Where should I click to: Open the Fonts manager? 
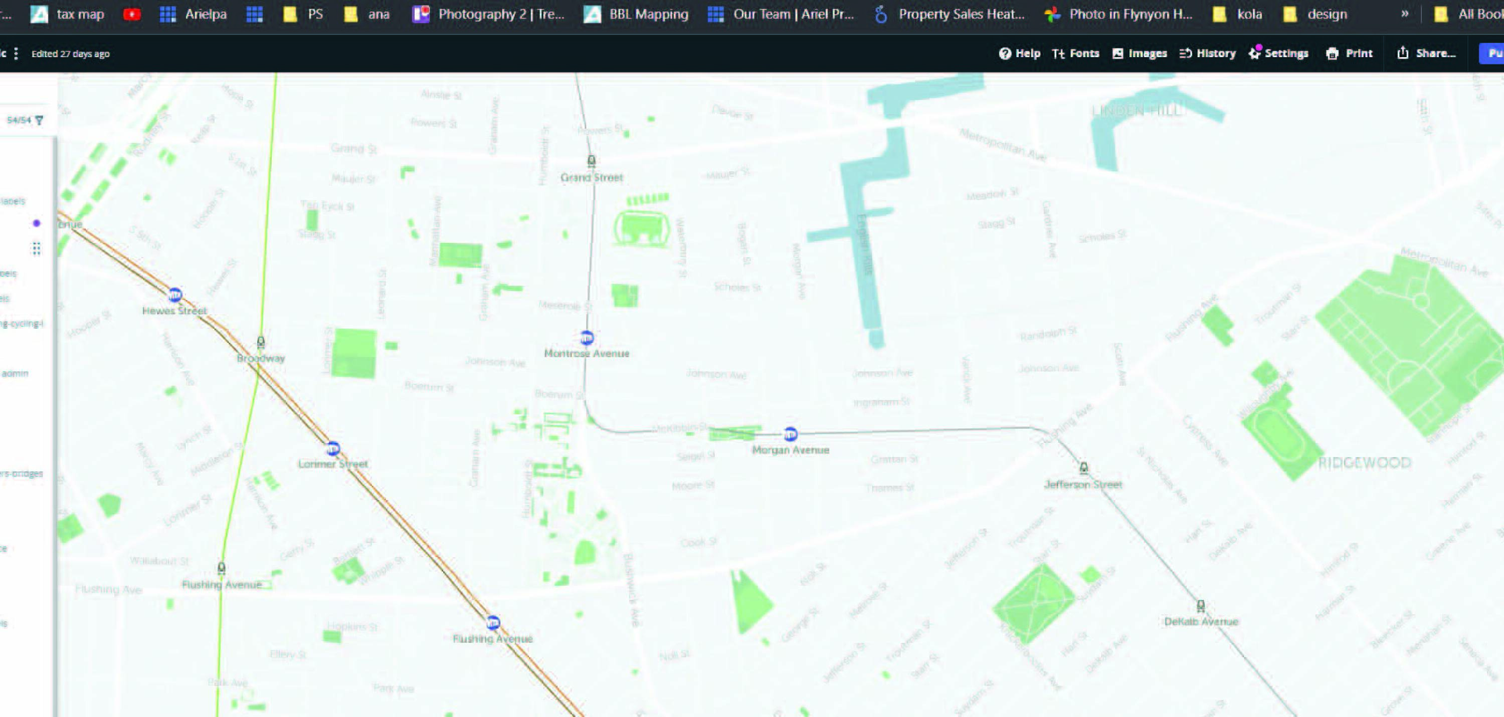point(1075,54)
